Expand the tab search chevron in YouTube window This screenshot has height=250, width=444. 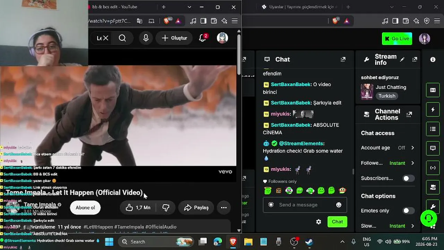[189, 7]
